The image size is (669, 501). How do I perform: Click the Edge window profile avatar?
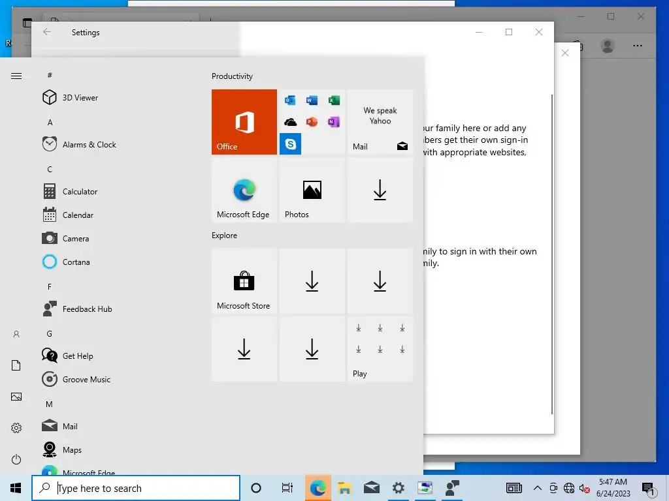[607, 46]
